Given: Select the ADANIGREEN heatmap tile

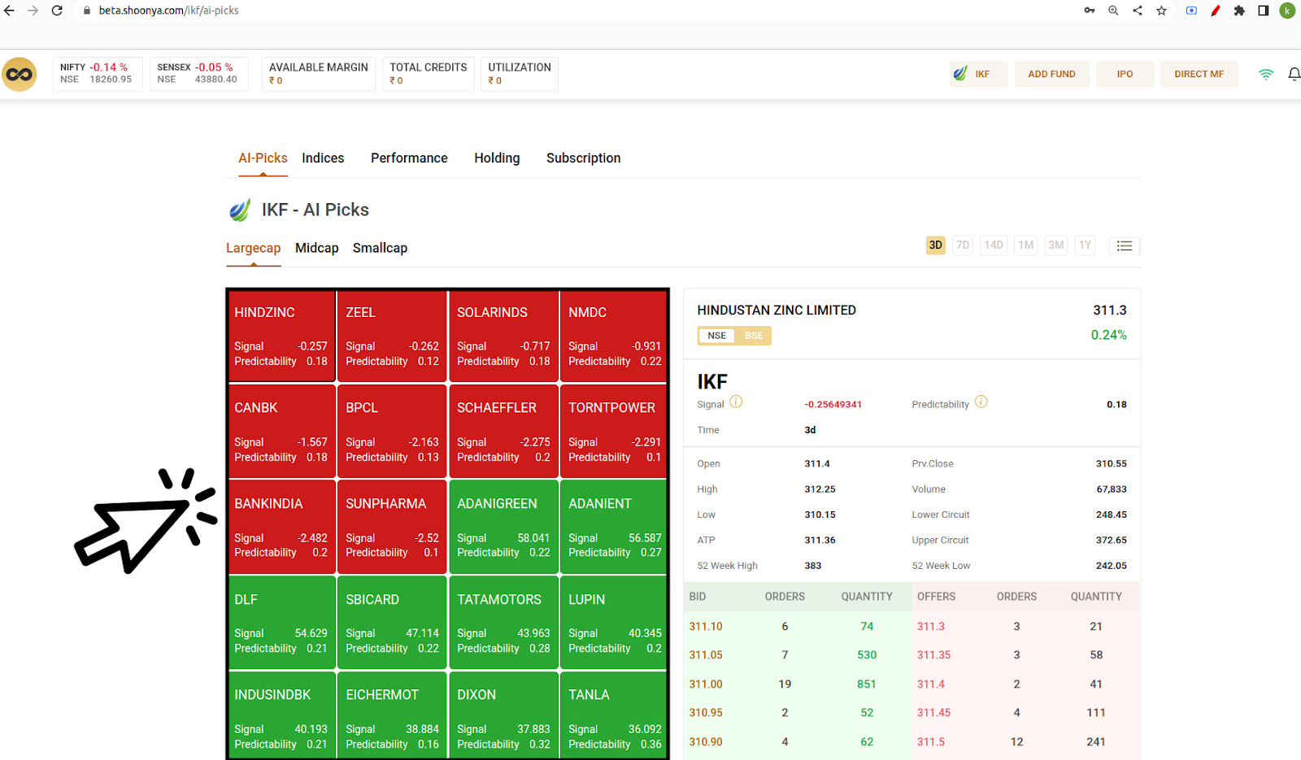Looking at the screenshot, I should [503, 527].
